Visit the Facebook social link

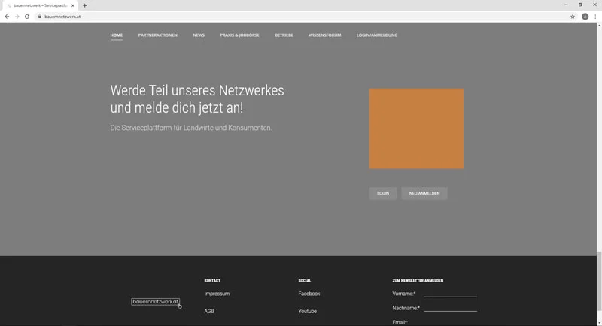[x=309, y=294]
